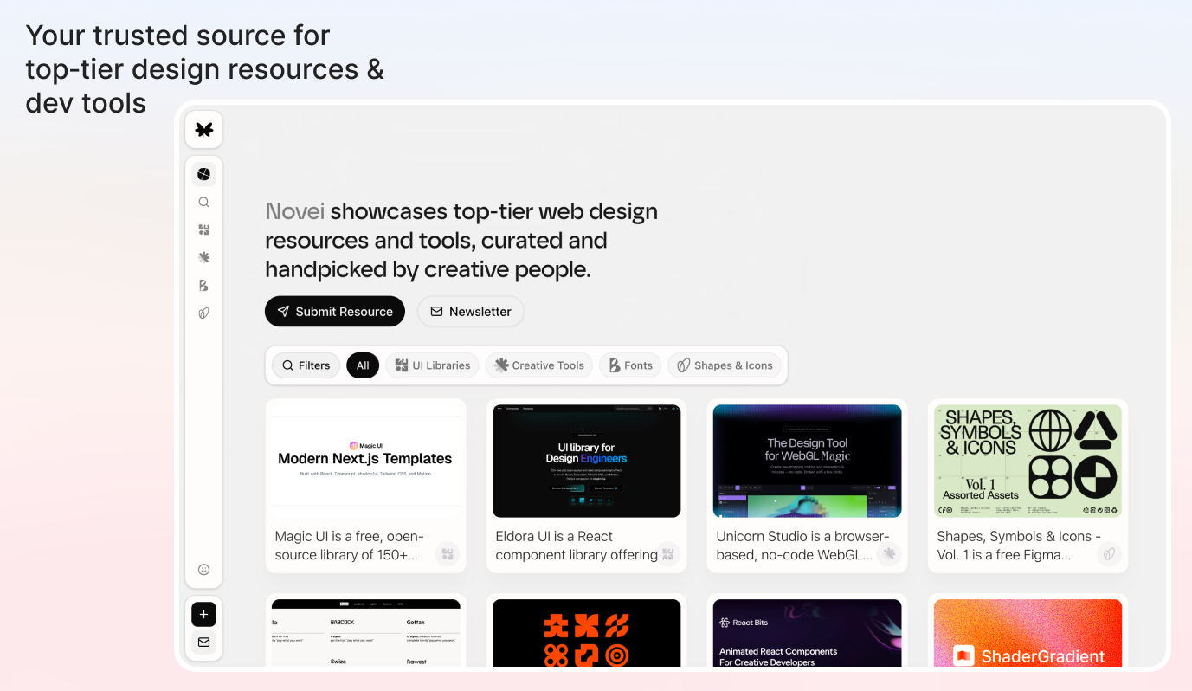Viewport: 1192px width, 691px height.
Task: Switch to the All filter tab
Action: [362, 365]
